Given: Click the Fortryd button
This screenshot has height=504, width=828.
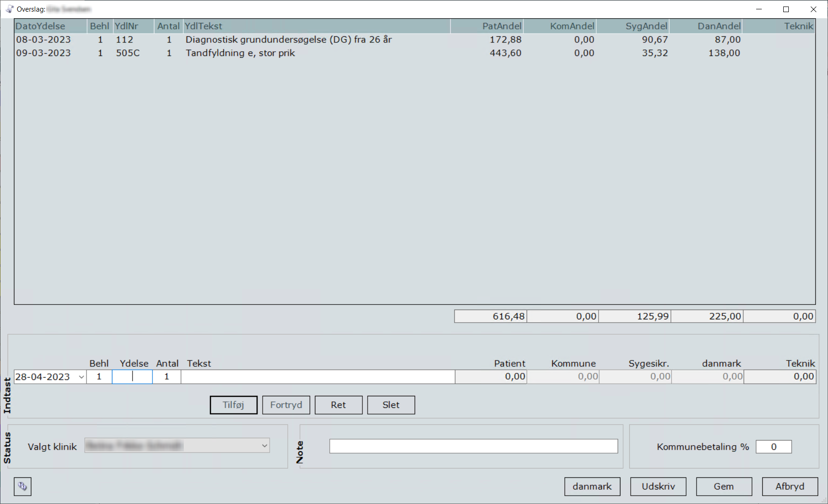Looking at the screenshot, I should tap(286, 405).
